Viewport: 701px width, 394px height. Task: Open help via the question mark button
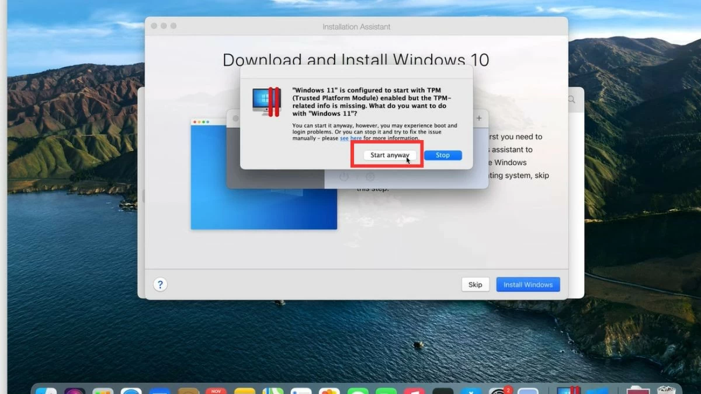160,284
